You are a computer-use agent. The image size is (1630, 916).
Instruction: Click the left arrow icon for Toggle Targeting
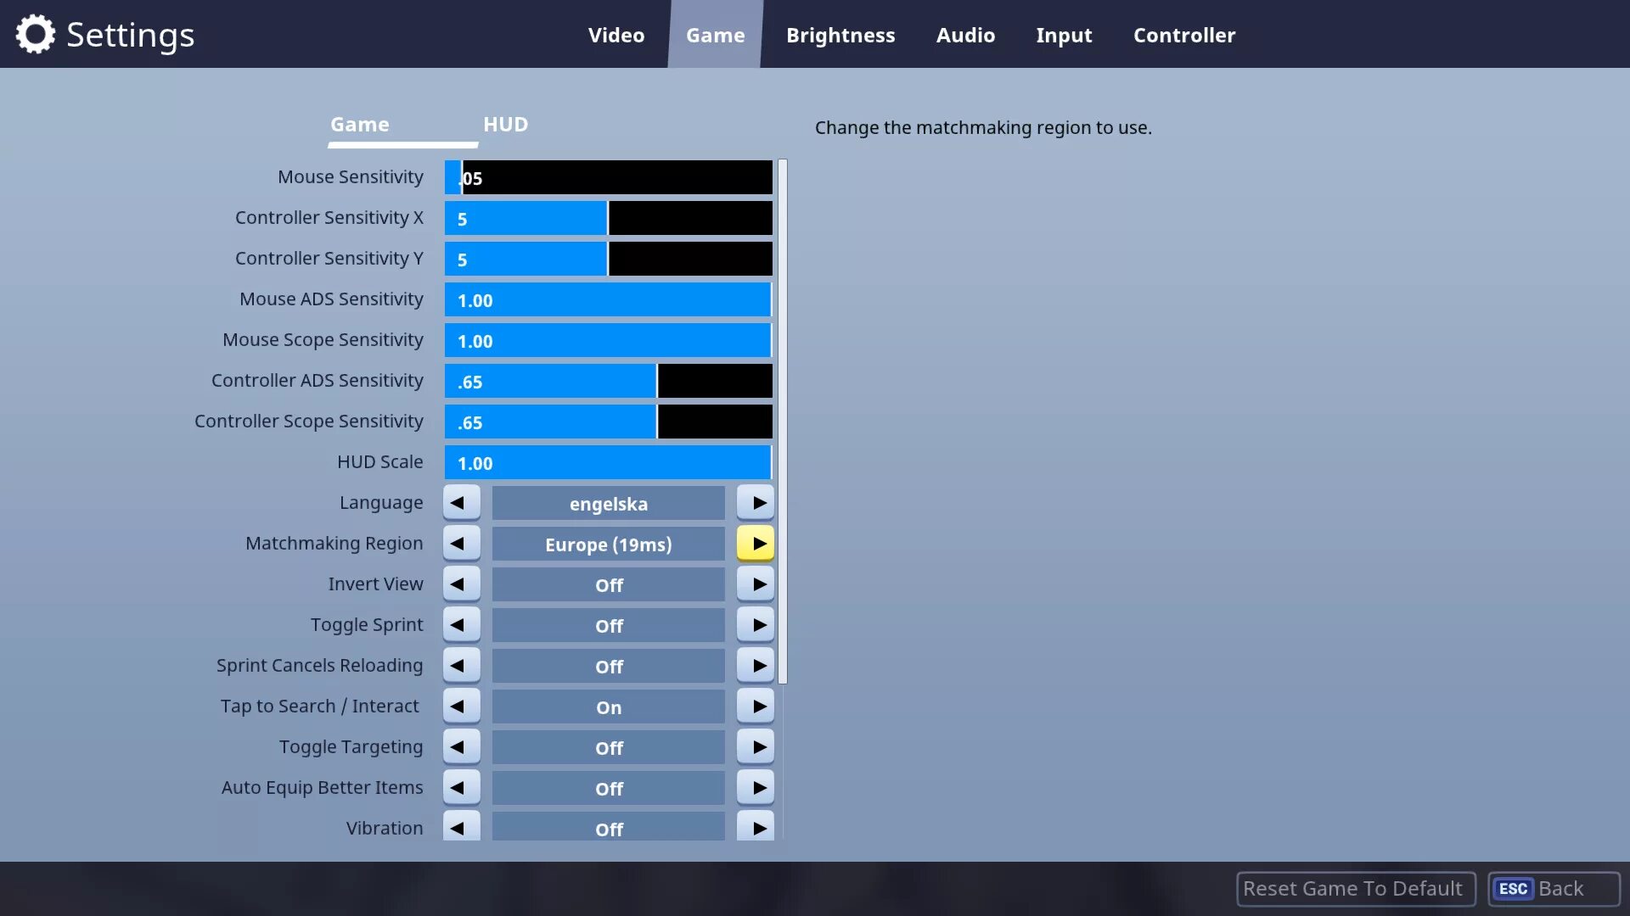[460, 746]
